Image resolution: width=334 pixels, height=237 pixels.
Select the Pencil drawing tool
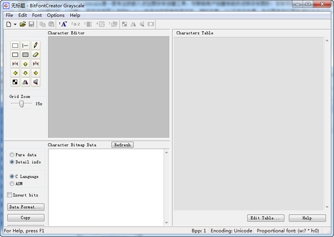36,46
